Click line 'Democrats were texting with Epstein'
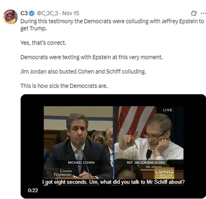The image size is (206, 199). click(92, 57)
